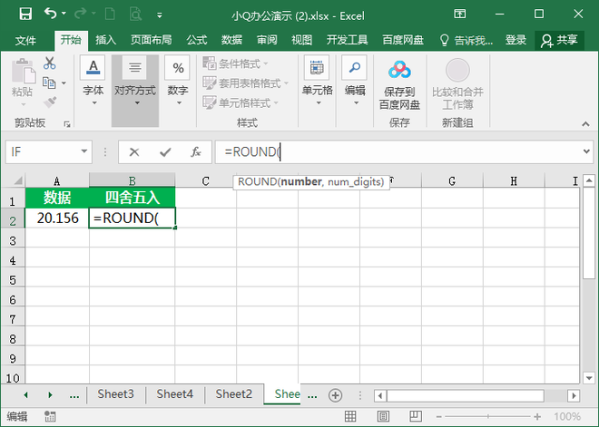Click the ROUND function name in tooltip

[257, 181]
